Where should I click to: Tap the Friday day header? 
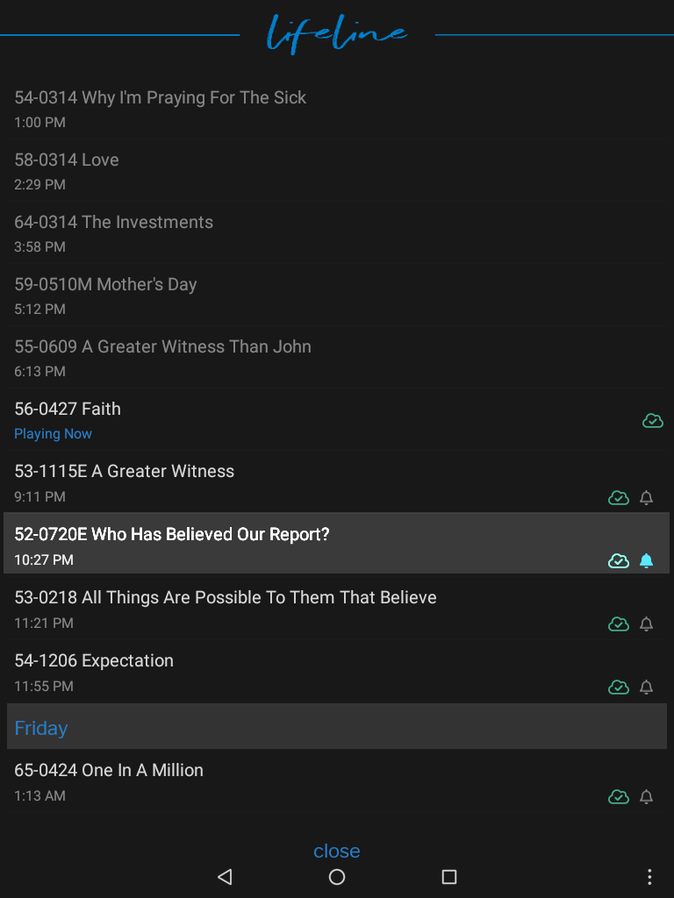(x=337, y=726)
